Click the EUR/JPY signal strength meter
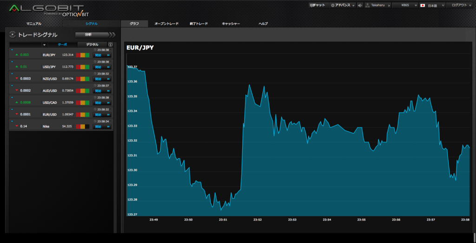Image resolution: width=476 pixels, height=243 pixels. (83, 55)
